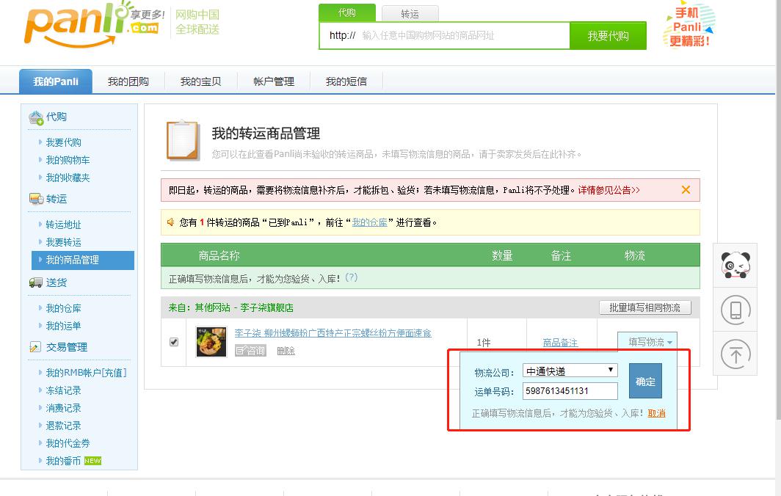Click the 确定 confirm button

pos(645,381)
